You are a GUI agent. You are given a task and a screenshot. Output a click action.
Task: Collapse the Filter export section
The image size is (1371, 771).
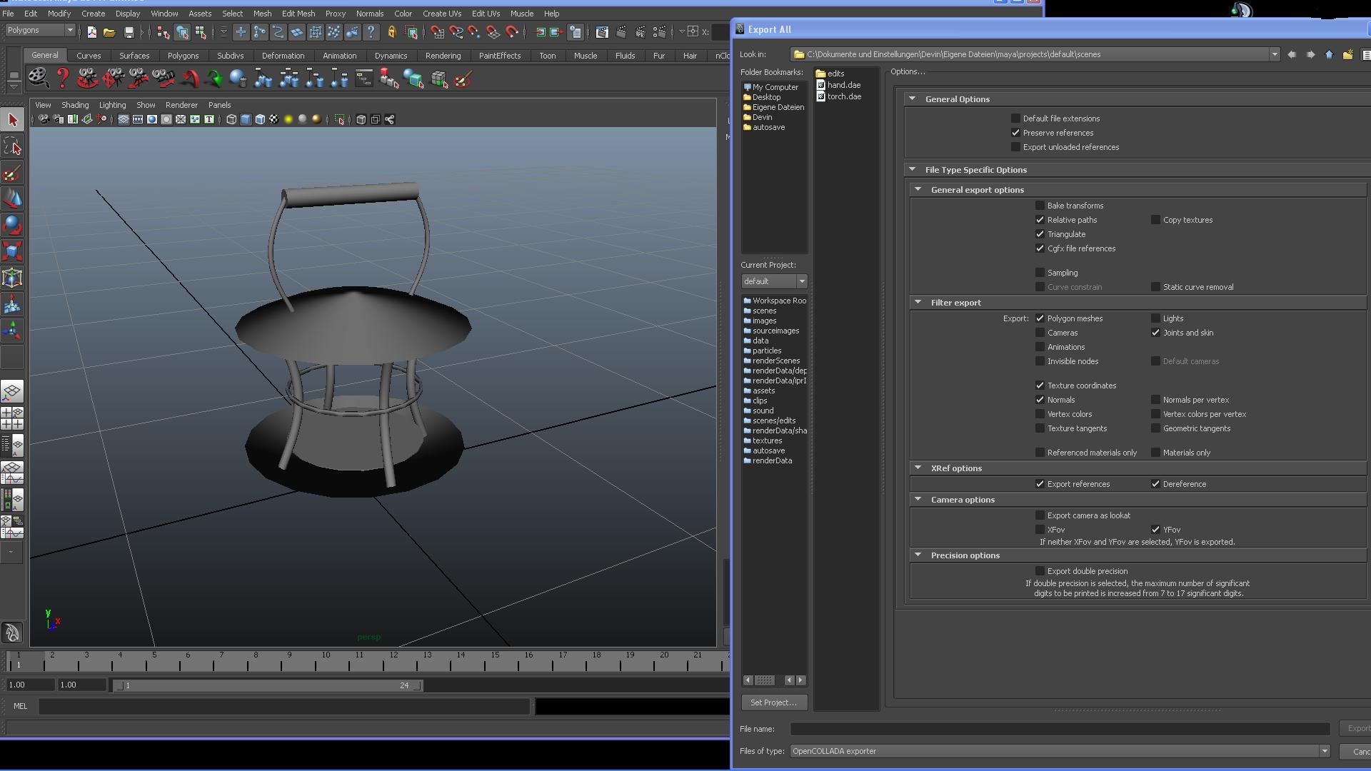click(918, 303)
